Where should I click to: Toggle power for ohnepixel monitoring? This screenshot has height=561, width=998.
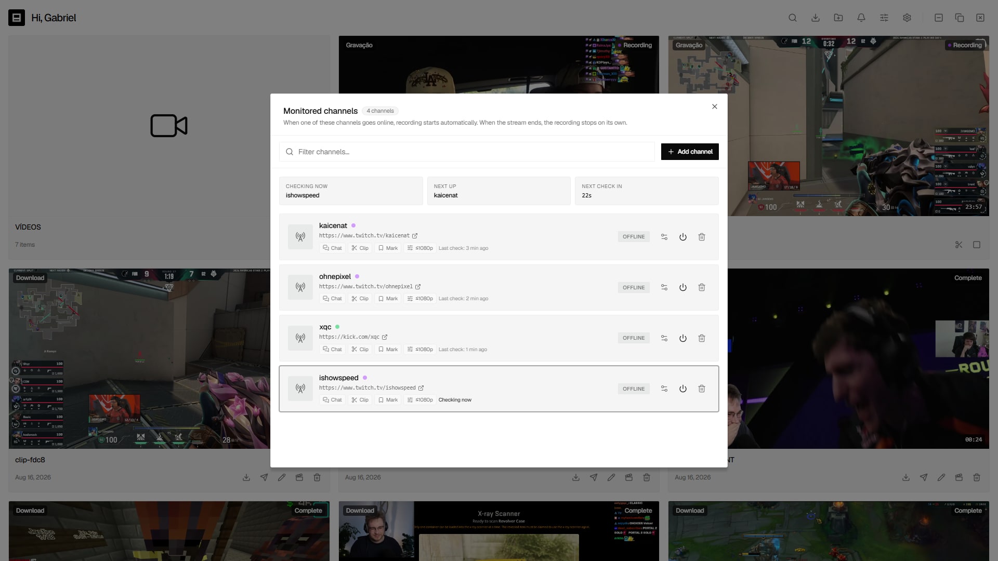(683, 287)
